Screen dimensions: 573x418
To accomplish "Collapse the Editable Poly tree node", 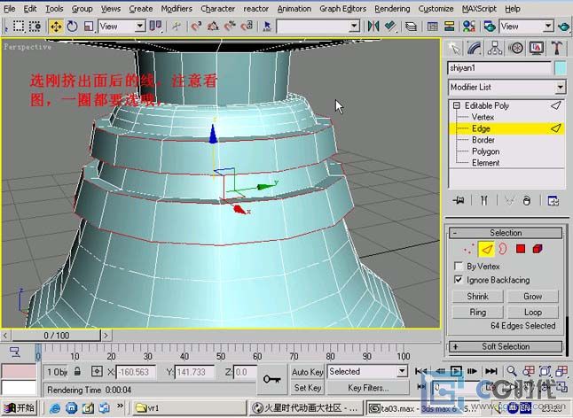I will point(457,105).
